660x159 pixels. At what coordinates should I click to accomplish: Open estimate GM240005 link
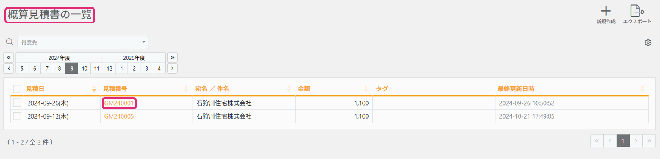119,116
